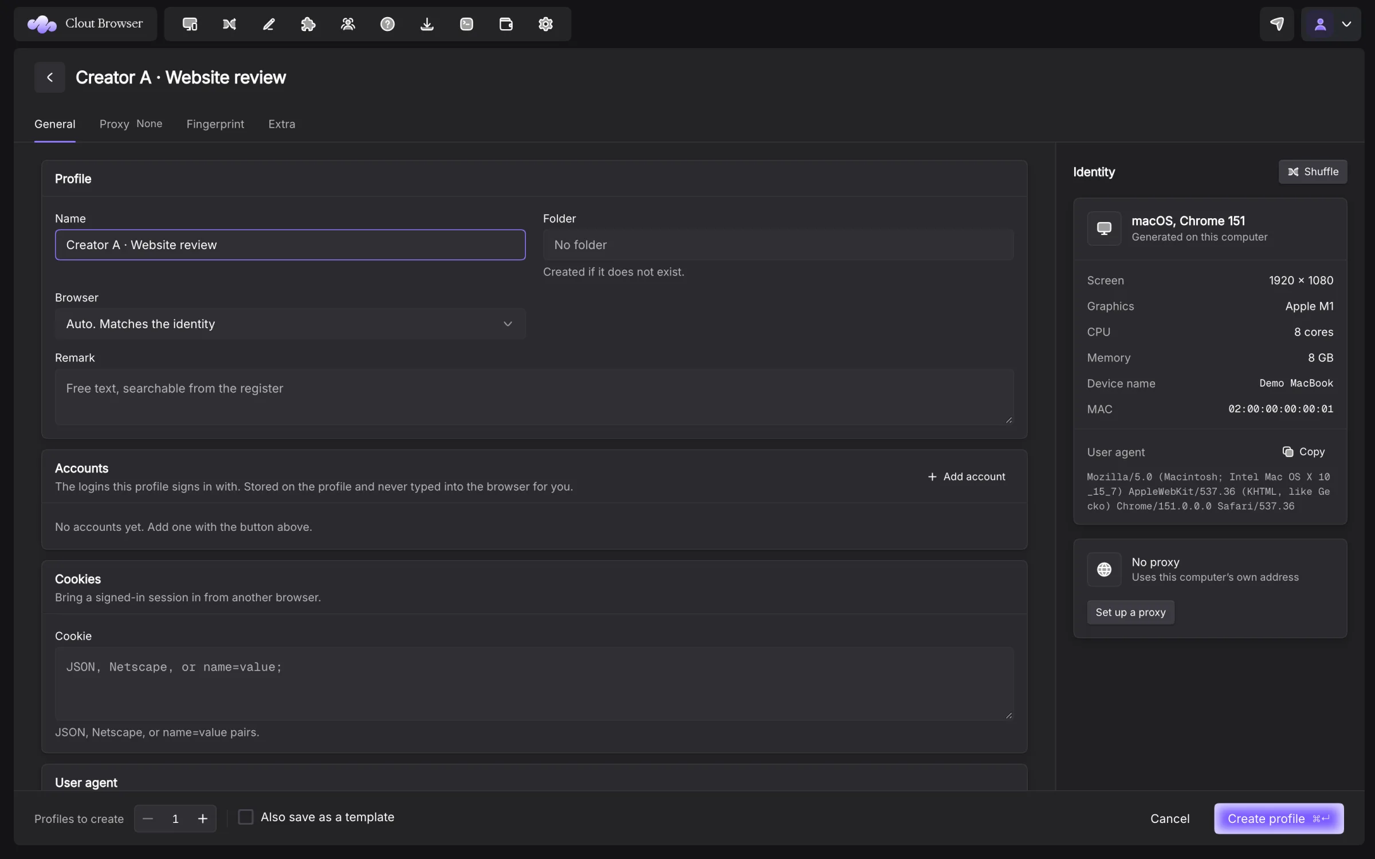
Task: Switch to the General tab
Action: 55,124
